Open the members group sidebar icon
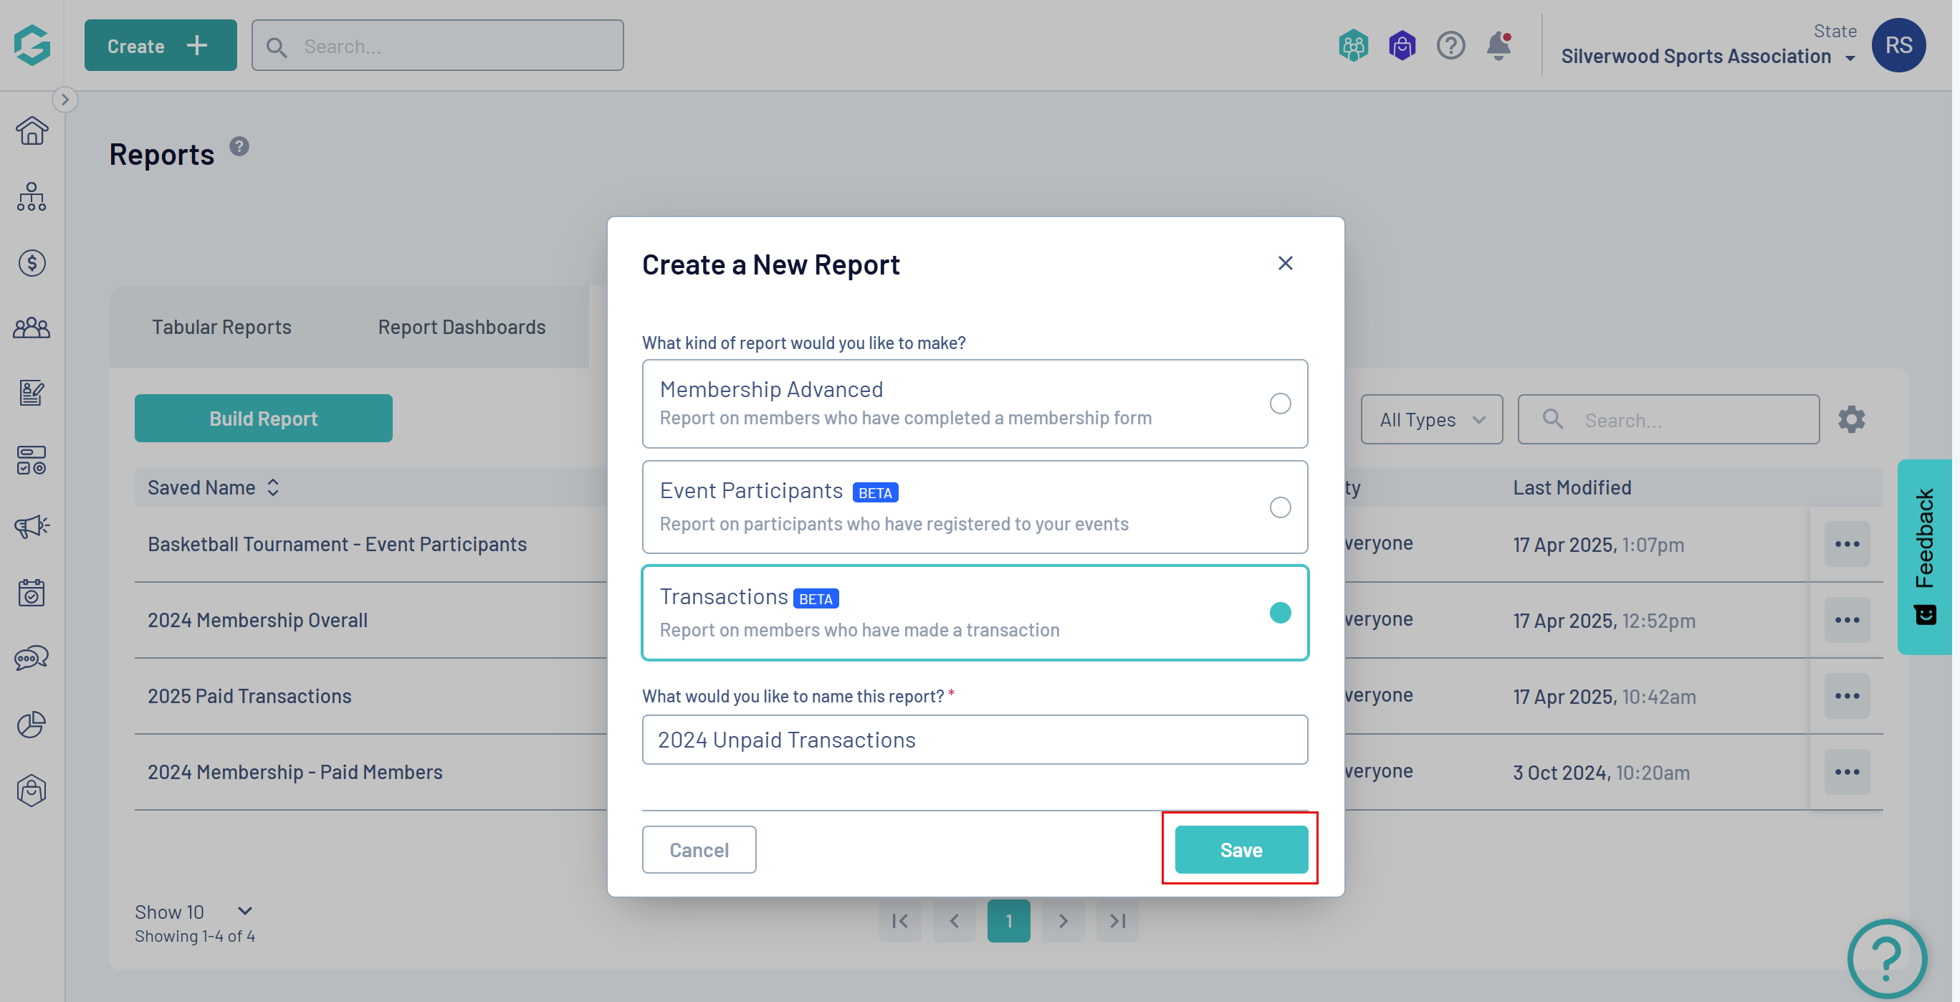Image resolution: width=1960 pixels, height=1002 pixels. click(32, 328)
